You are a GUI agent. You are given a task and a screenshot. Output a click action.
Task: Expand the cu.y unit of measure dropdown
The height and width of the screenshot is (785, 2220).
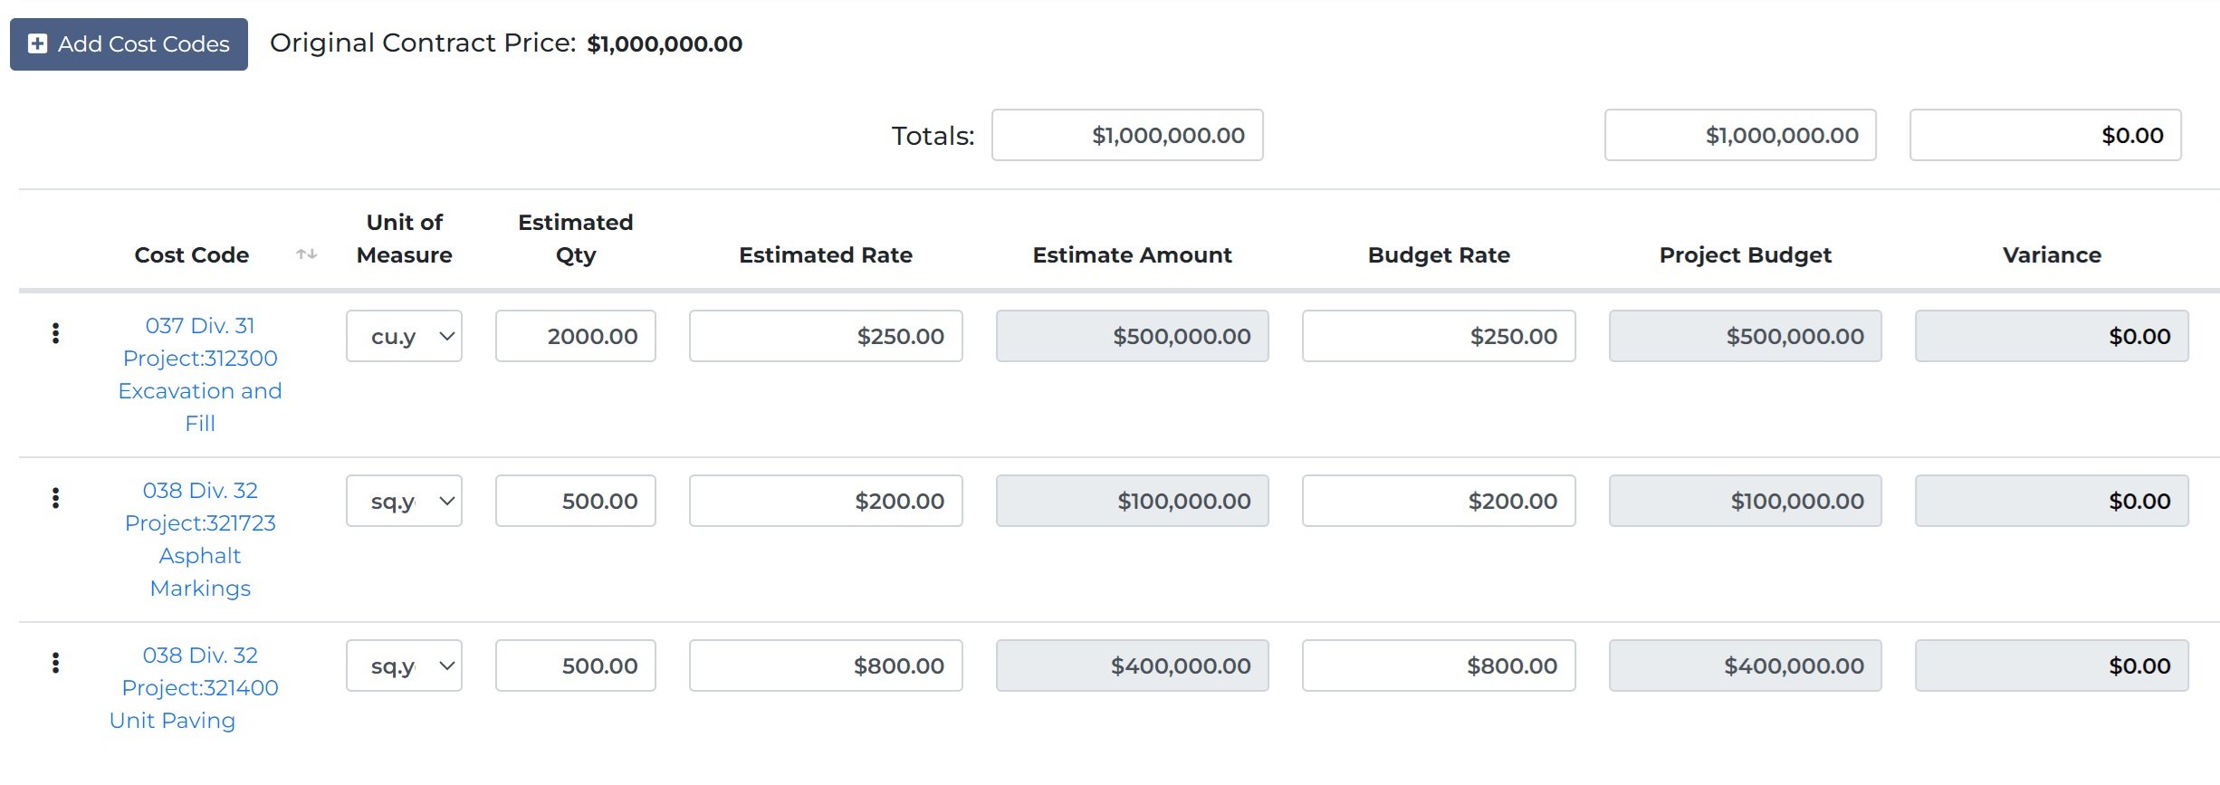pyautogui.click(x=404, y=337)
